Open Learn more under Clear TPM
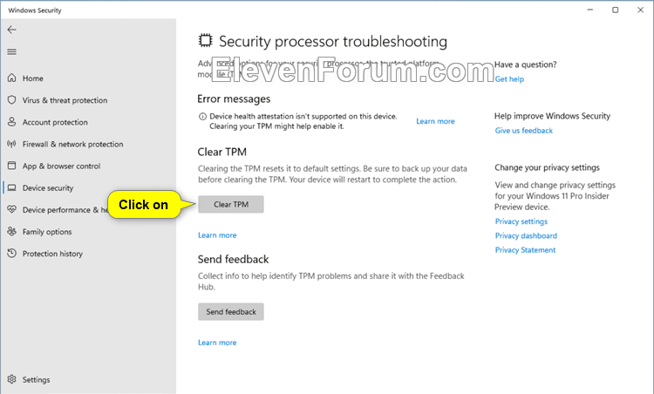 (x=217, y=235)
